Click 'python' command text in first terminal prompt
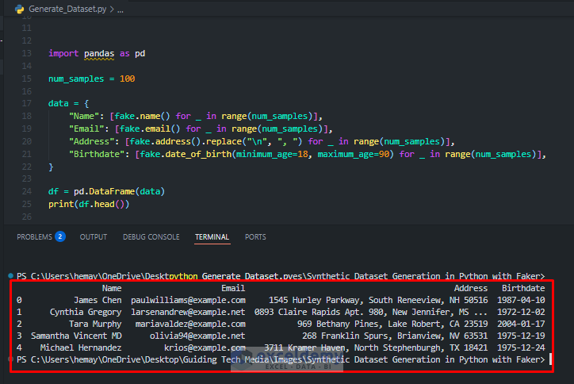 [x=183, y=276]
